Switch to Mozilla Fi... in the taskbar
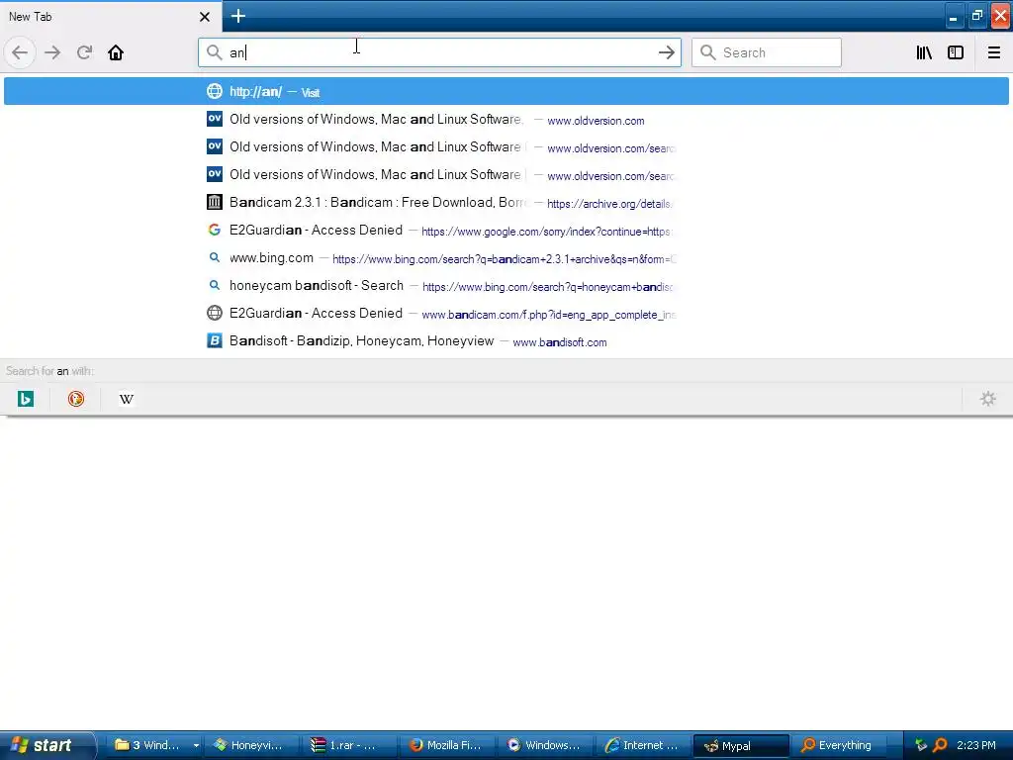This screenshot has height=760, width=1013. (x=447, y=745)
